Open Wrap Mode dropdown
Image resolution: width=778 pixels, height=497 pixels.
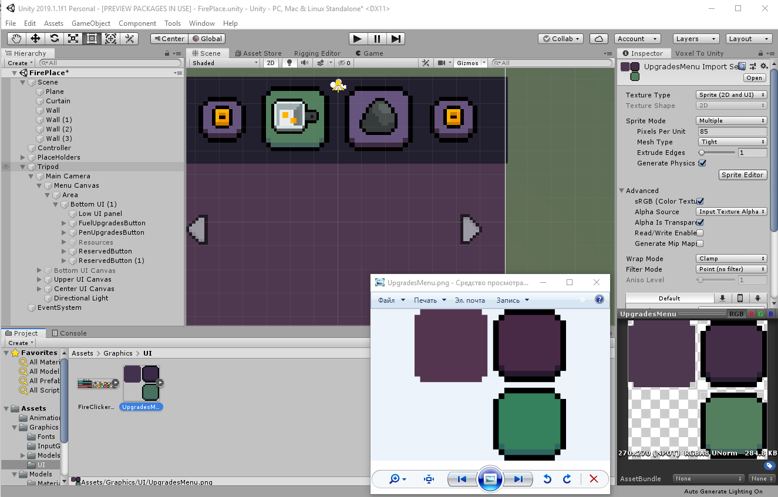pos(732,259)
